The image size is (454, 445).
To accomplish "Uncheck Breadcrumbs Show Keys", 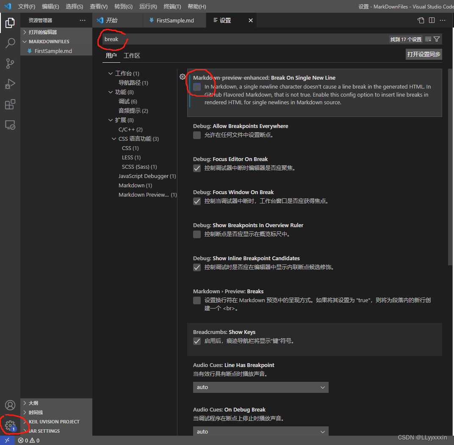I will coord(197,341).
